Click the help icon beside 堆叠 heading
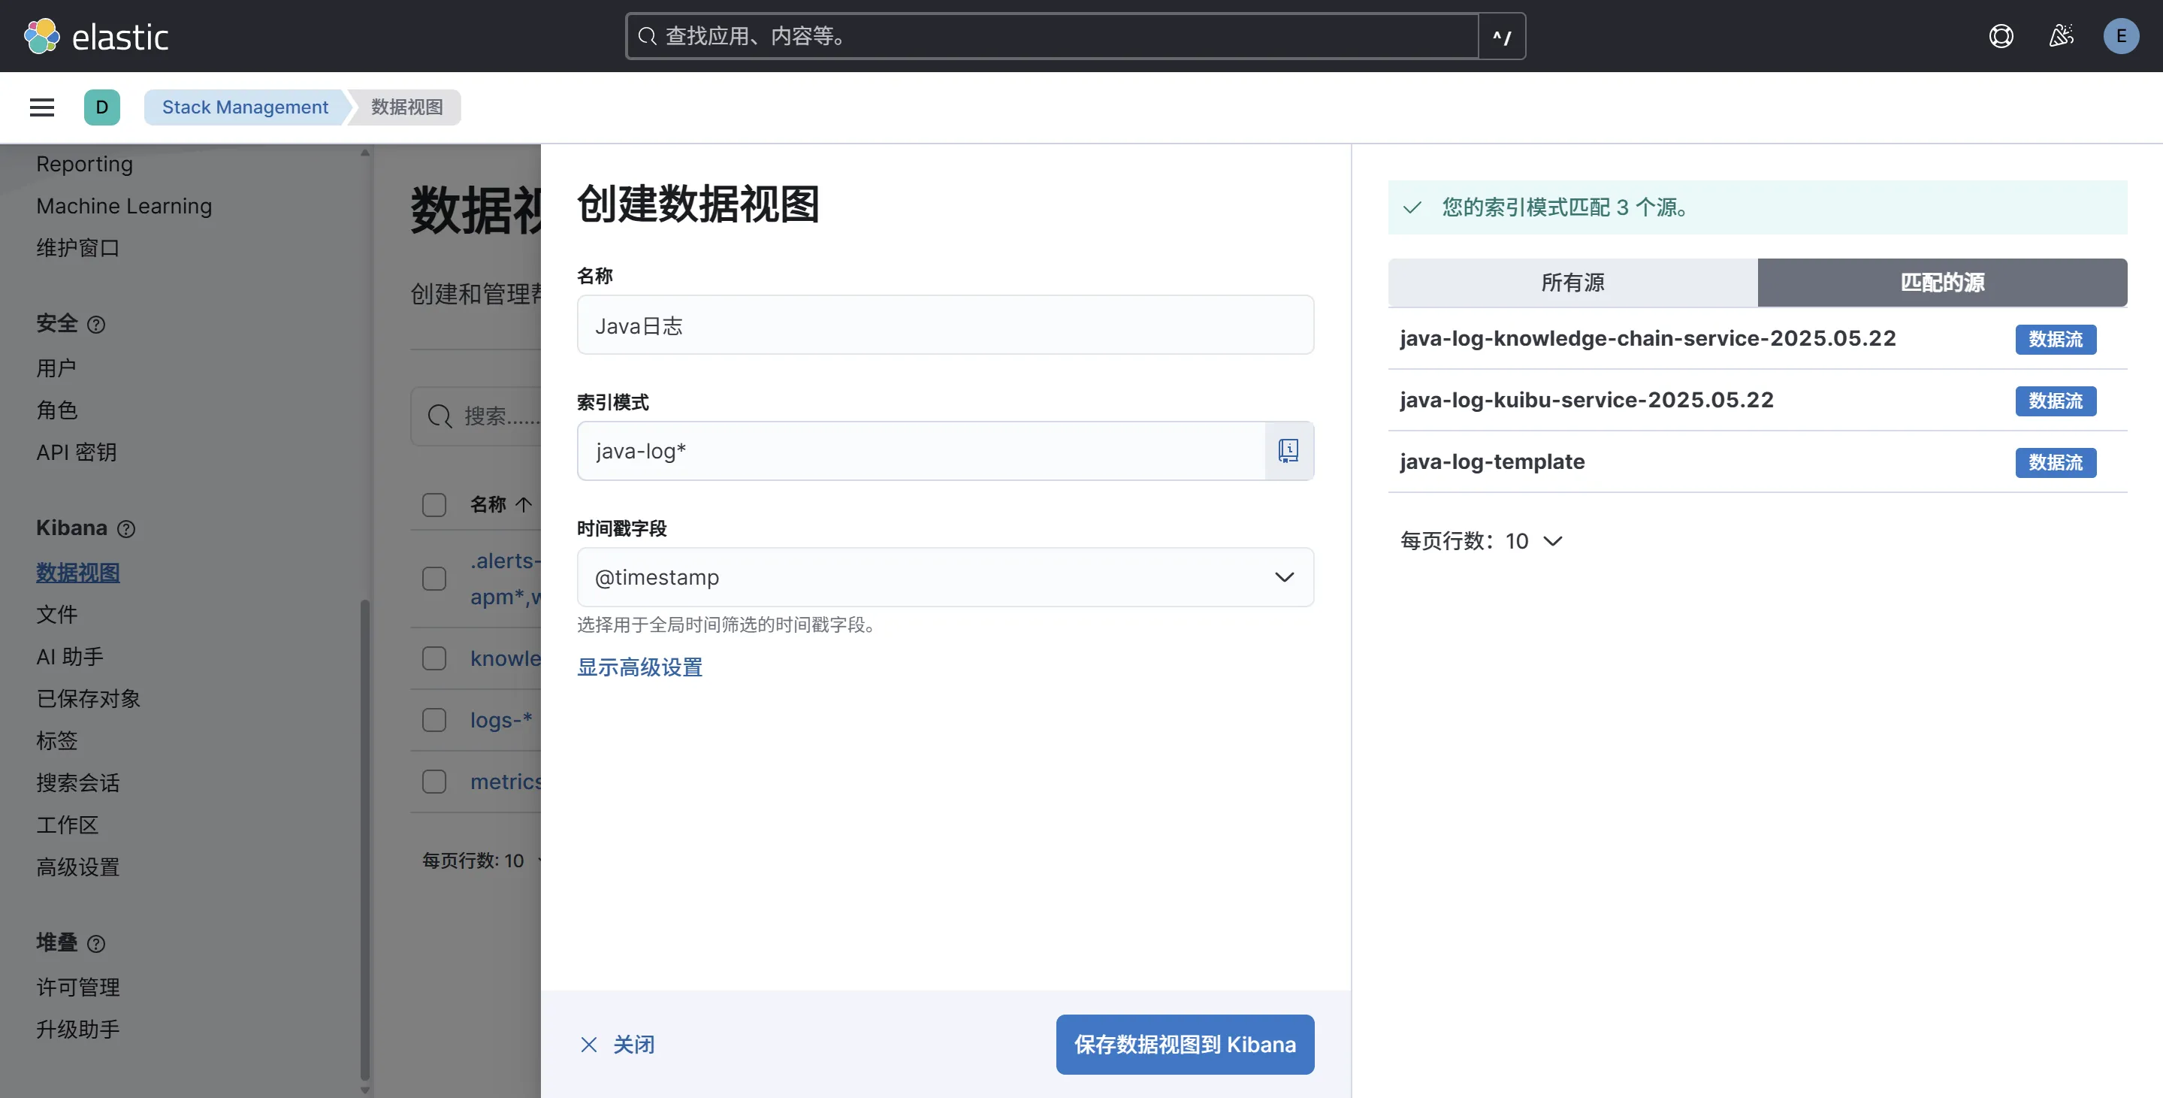 click(97, 944)
